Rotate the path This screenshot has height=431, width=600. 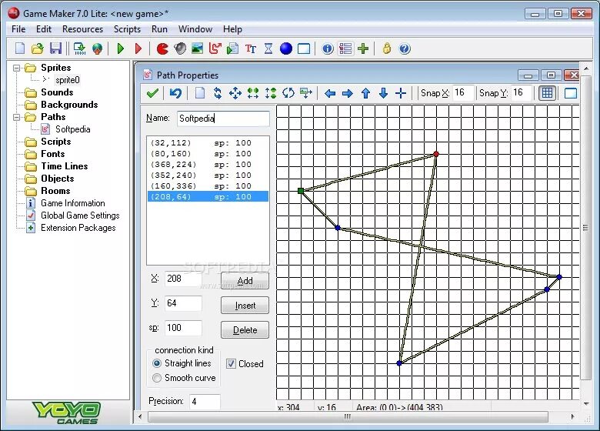[x=288, y=93]
